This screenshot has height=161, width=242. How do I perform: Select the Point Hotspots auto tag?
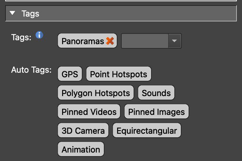click(x=118, y=74)
